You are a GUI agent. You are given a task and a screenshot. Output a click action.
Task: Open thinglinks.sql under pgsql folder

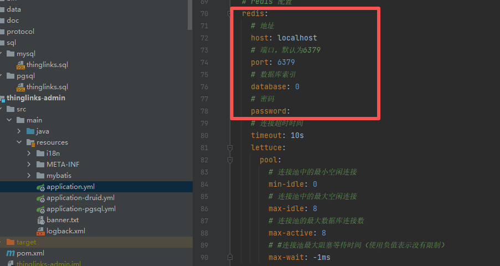point(47,87)
